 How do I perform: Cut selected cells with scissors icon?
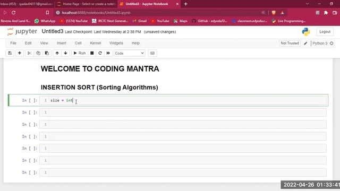[30, 53]
